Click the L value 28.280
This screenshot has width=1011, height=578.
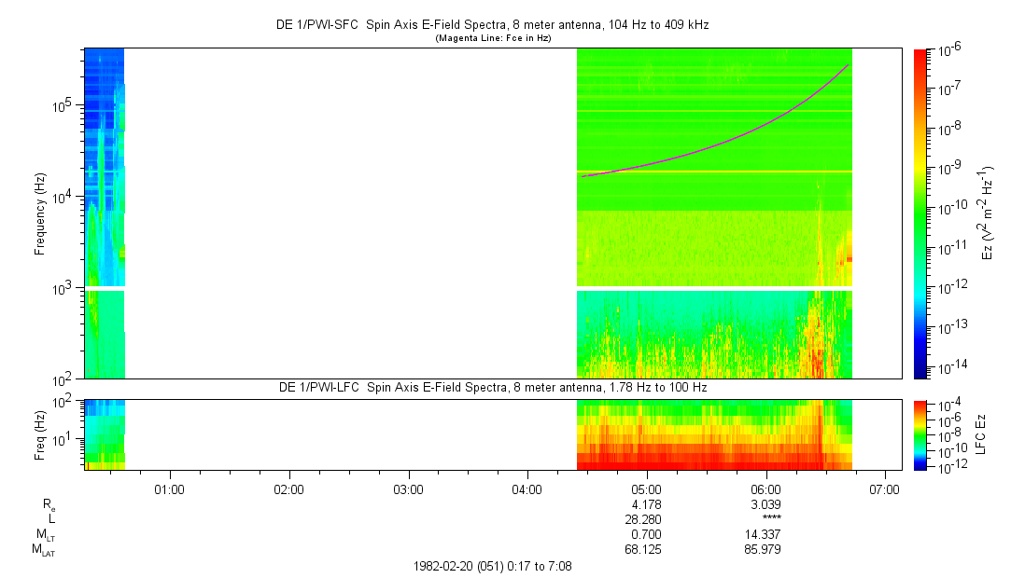tap(646, 519)
